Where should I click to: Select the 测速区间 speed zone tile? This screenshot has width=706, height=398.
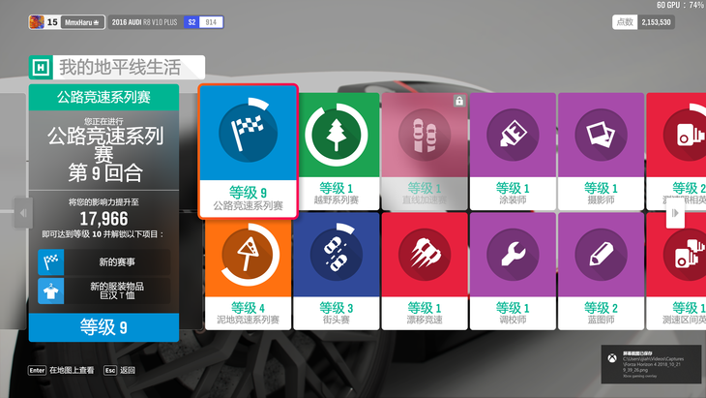pos(676,271)
